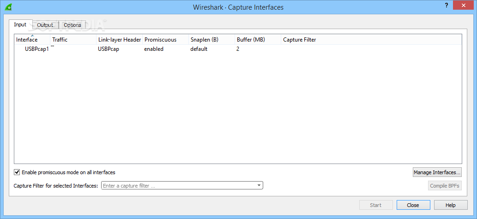Open the Manage Interfaces dialog

coord(437,172)
